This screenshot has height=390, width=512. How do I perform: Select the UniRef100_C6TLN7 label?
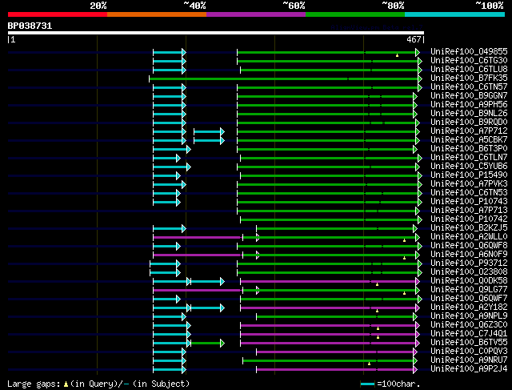coord(469,158)
